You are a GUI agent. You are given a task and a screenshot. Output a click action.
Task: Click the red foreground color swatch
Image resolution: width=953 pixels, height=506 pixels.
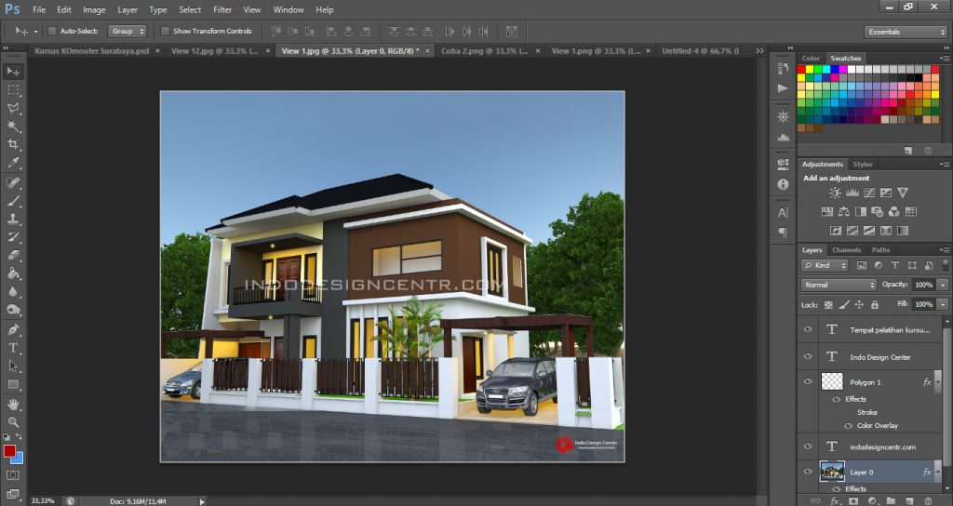[x=9, y=451]
